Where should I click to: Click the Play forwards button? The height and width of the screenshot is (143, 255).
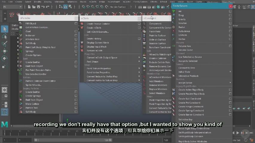238,133
